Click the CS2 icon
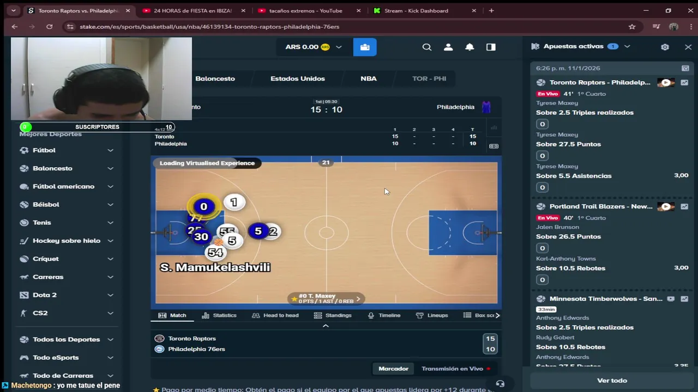This screenshot has height=392, width=698. click(24, 313)
